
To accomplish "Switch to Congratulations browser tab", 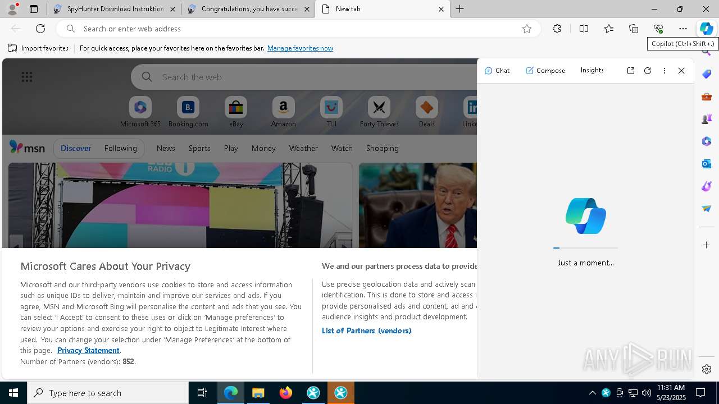I will 248,9.
